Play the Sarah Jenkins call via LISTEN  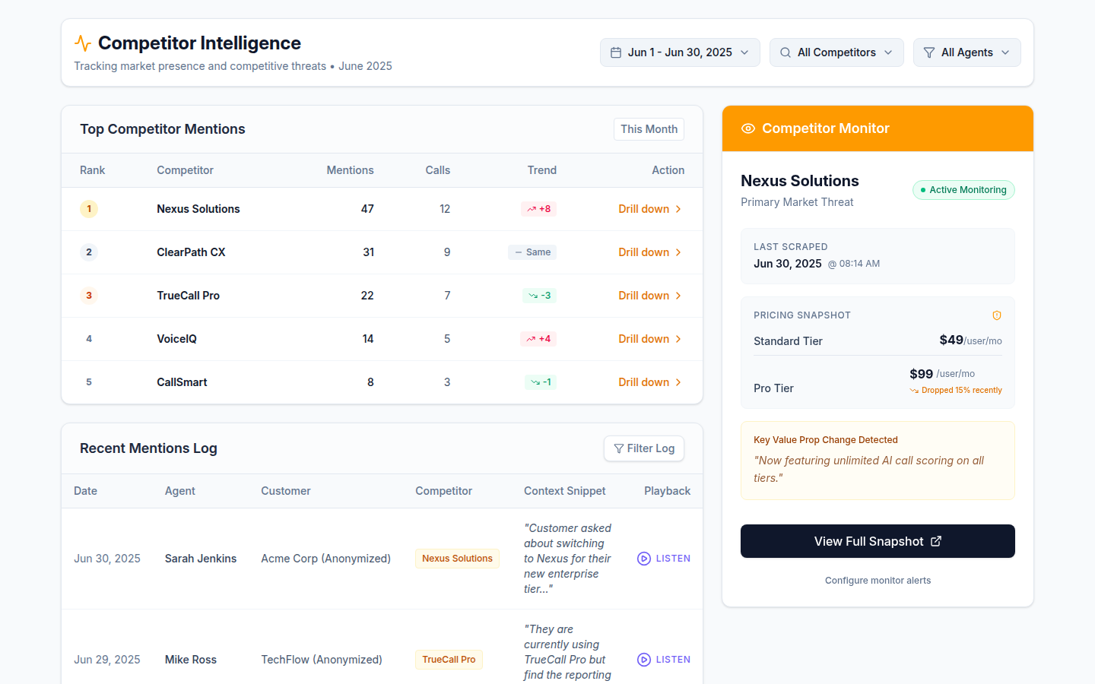click(x=664, y=559)
